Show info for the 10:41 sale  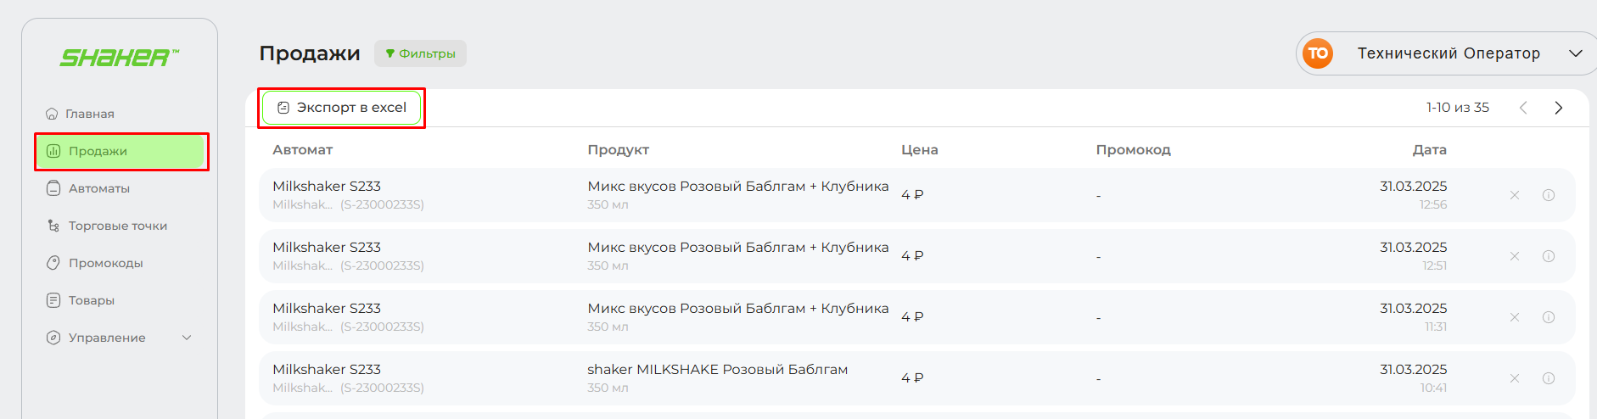(x=1549, y=378)
